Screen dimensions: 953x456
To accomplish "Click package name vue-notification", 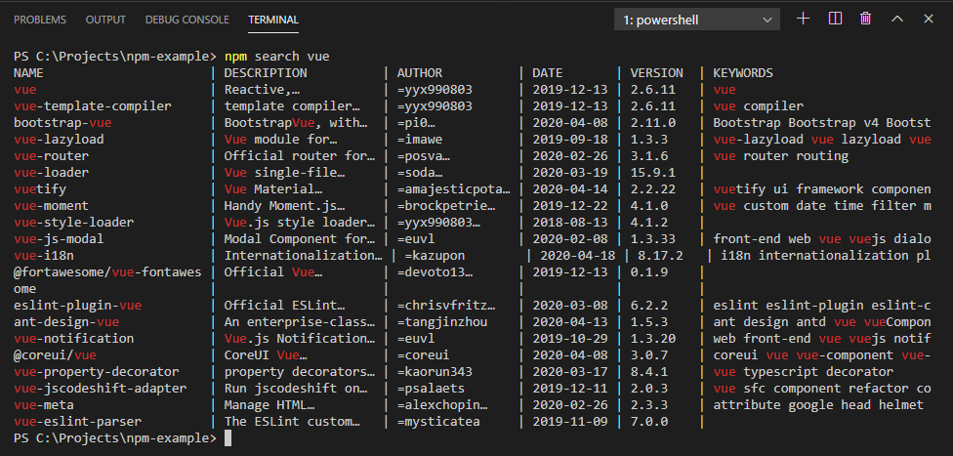I will click(x=73, y=338).
